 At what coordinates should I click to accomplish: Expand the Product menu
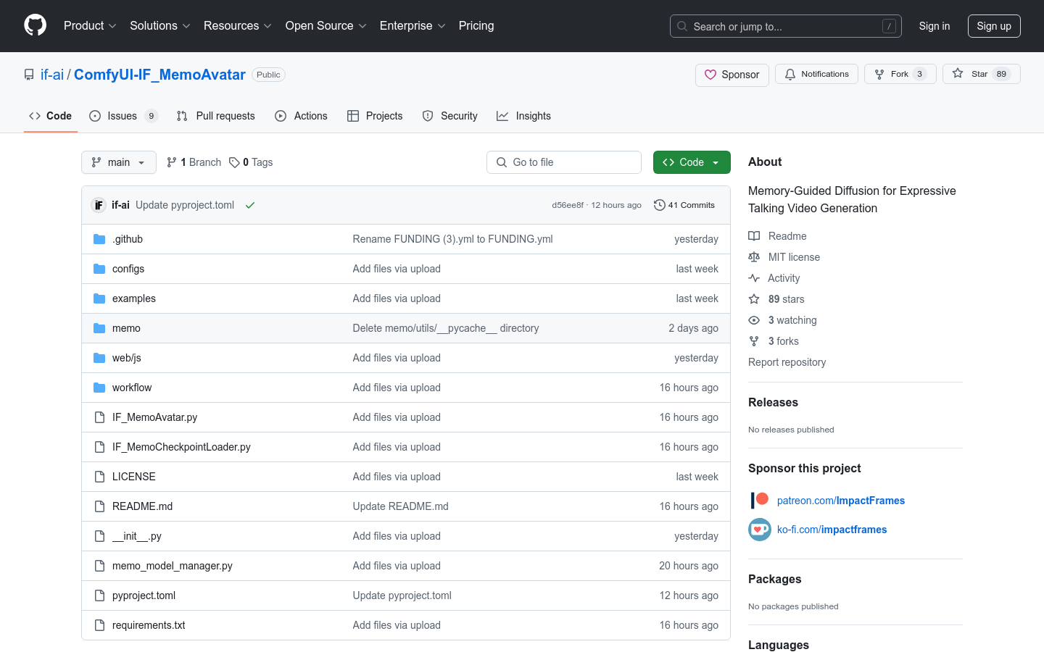tap(90, 25)
